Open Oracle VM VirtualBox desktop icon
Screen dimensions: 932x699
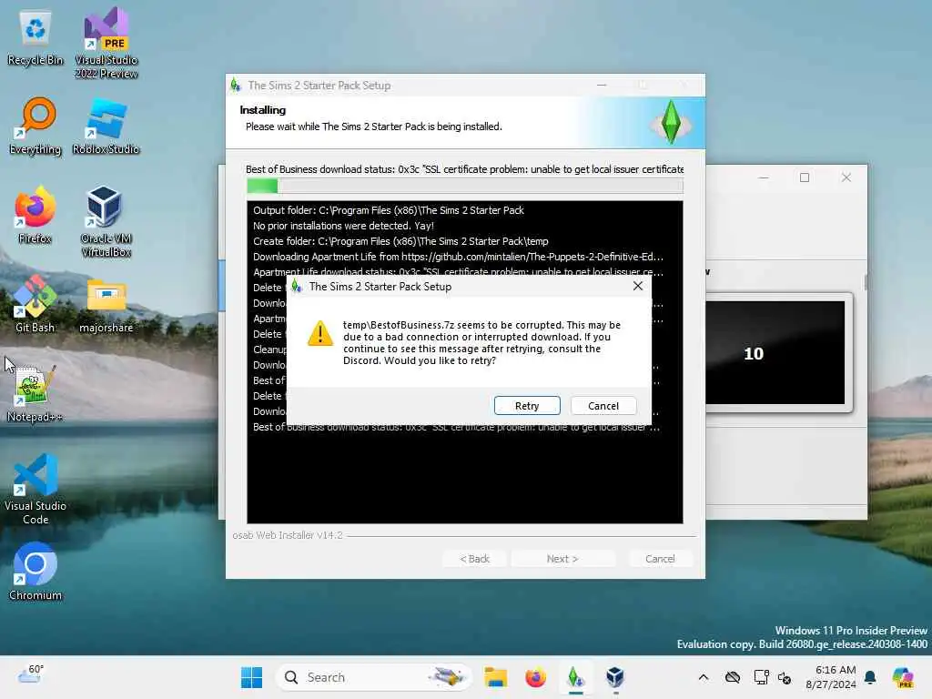coord(106,222)
